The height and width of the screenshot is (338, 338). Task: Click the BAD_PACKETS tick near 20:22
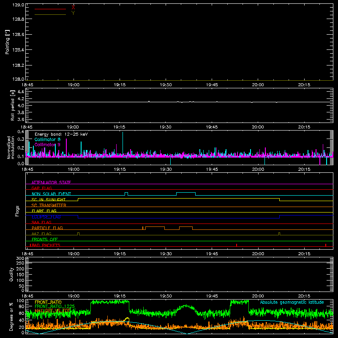(x=326, y=245)
